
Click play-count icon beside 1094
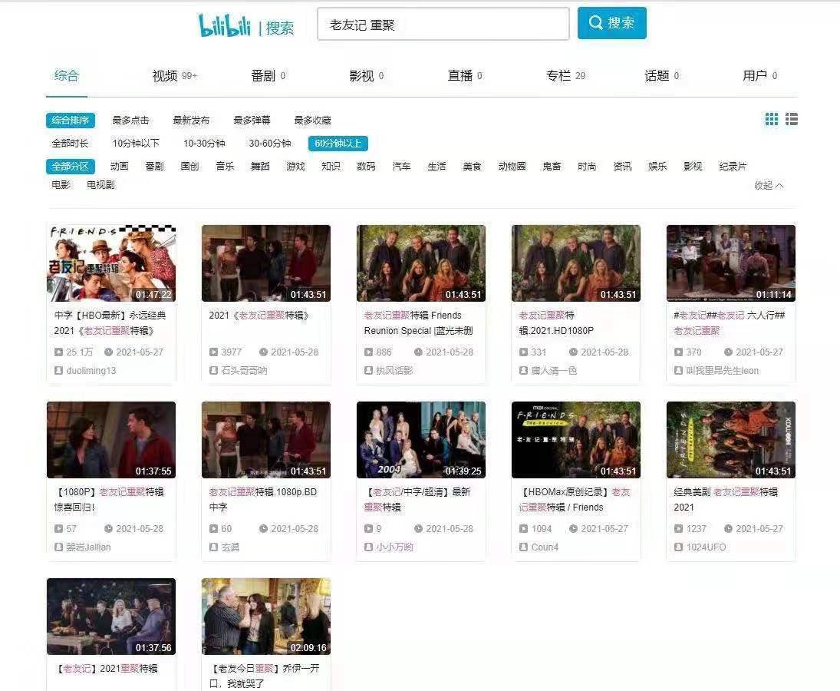click(523, 528)
